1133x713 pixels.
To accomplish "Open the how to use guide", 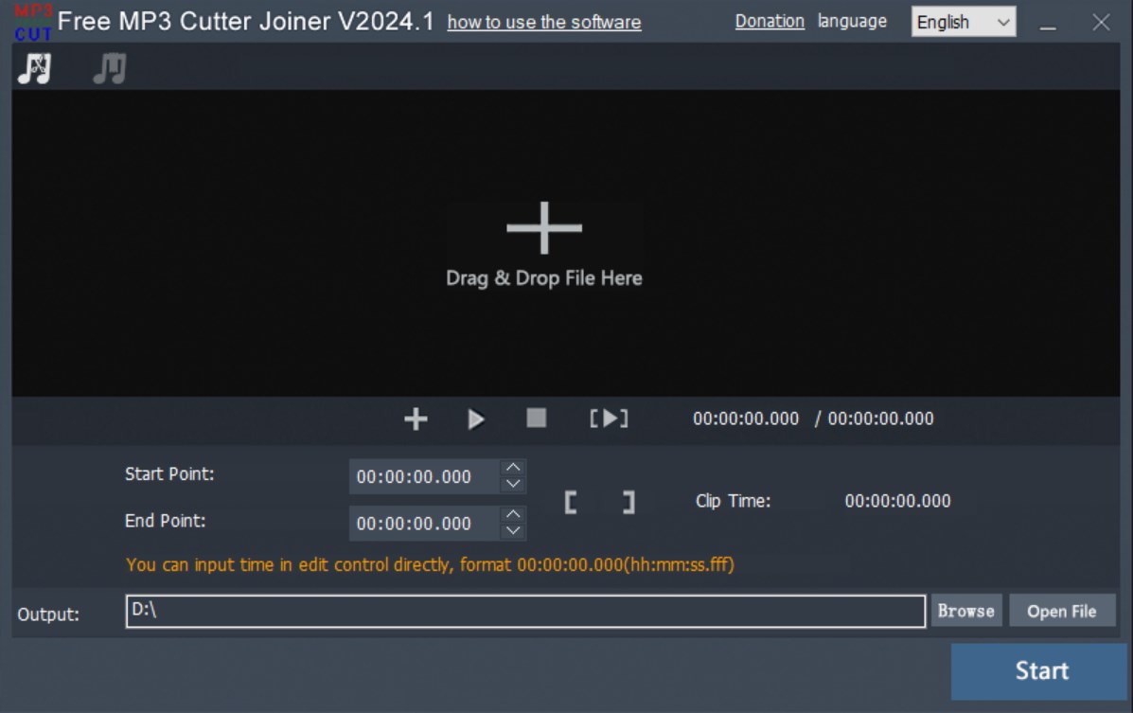I will click(x=543, y=23).
